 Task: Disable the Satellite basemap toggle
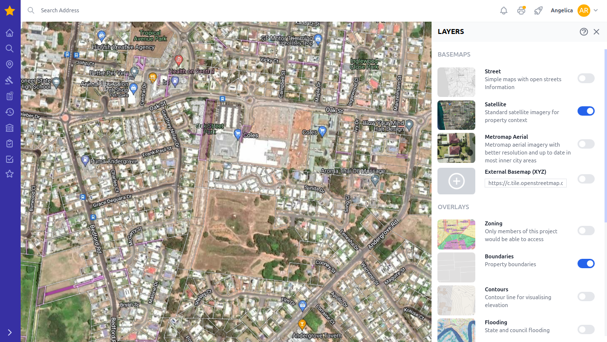(x=586, y=111)
